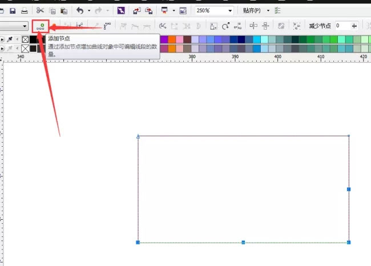The image size is (371, 266).
Task: Click the Extend Curve to Close icon
Action: pyautogui.click(x=175, y=26)
